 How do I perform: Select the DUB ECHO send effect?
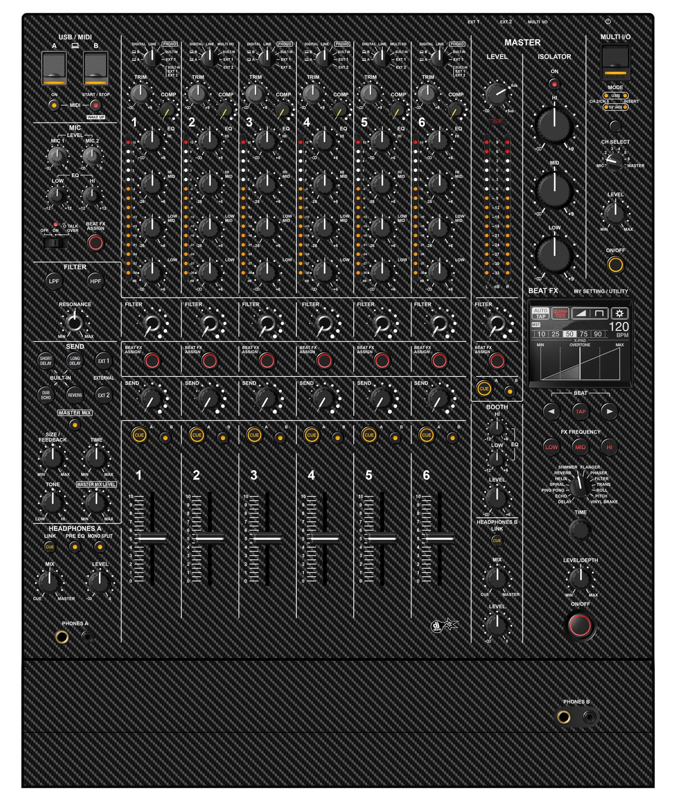pos(46,395)
